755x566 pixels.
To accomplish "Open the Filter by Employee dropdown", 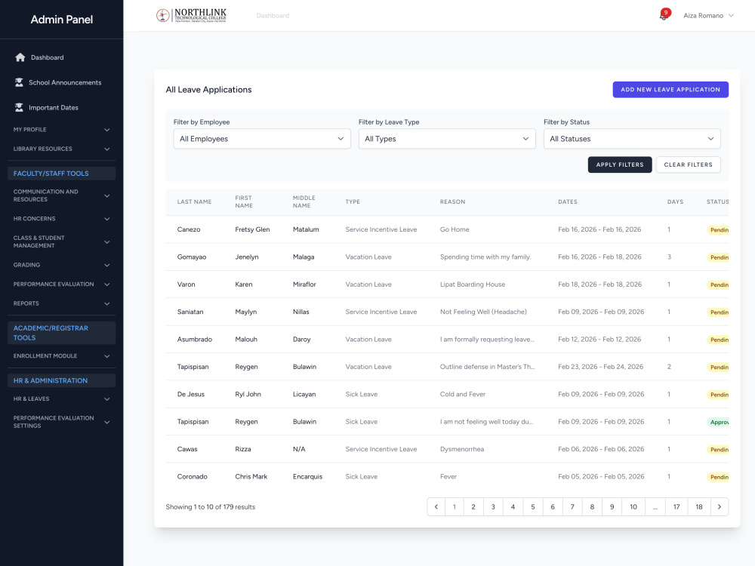I will click(x=262, y=139).
